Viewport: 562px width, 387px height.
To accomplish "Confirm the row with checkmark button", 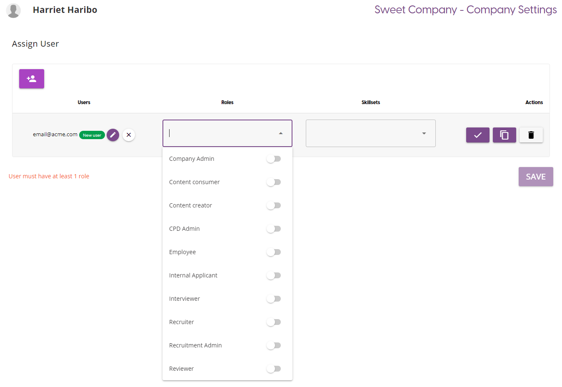I will [477, 135].
